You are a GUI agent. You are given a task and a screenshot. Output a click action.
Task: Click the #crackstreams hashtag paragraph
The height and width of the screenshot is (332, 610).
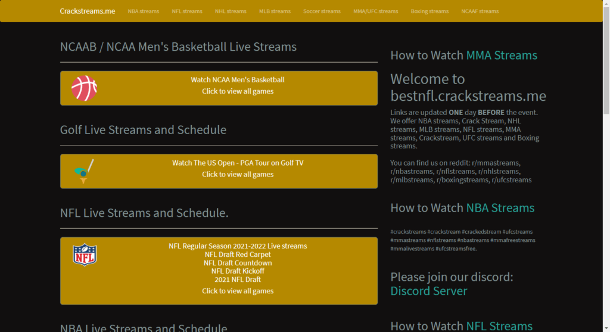click(x=463, y=240)
